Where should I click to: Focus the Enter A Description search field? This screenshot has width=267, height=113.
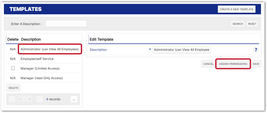(x=66, y=24)
